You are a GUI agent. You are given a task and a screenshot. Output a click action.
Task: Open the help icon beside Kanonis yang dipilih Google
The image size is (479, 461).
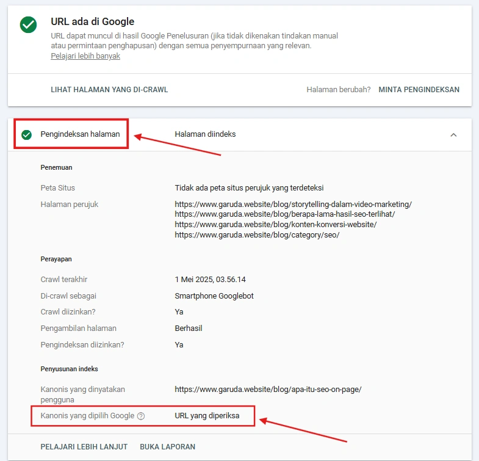[141, 416]
